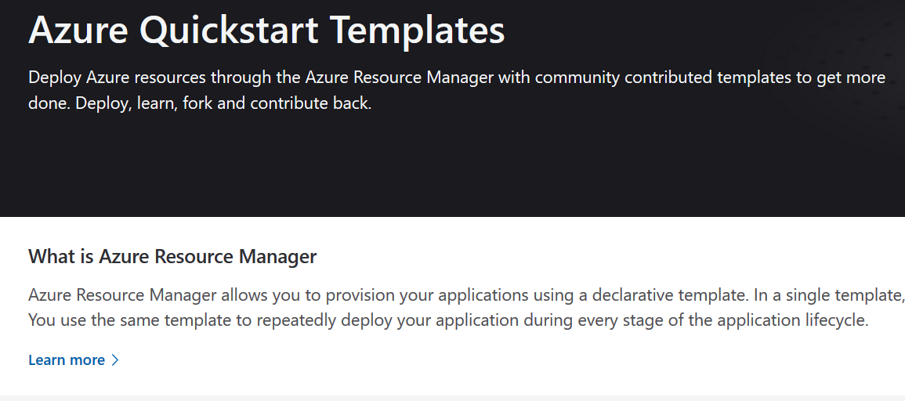Select the "What is Azure Resource Manager" heading
Screen dimensions: 905x401
tap(172, 256)
